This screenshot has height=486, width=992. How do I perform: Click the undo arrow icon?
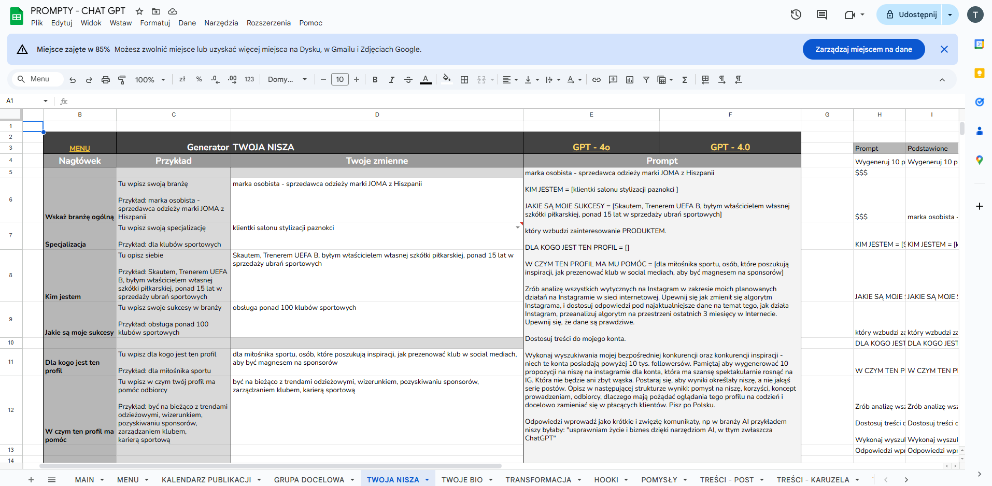(73, 80)
